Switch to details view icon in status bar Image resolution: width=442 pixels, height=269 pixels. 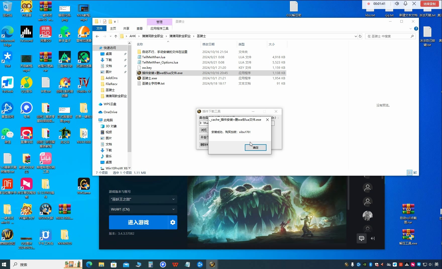coord(410,173)
